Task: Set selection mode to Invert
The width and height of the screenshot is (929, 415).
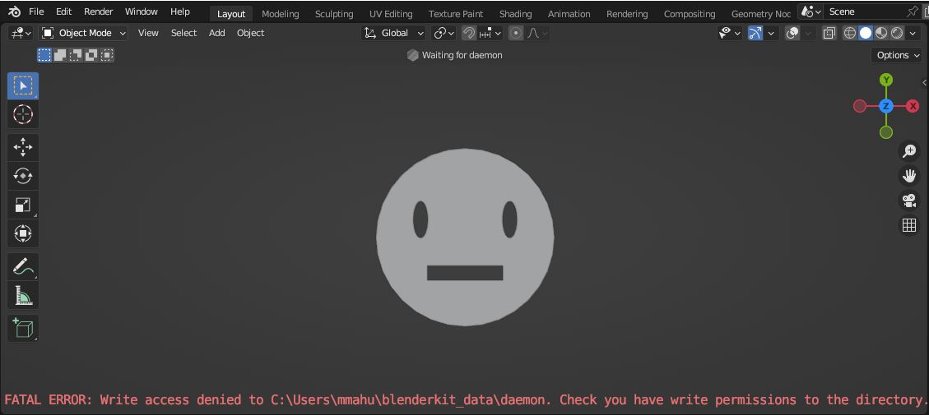Action: (x=91, y=55)
